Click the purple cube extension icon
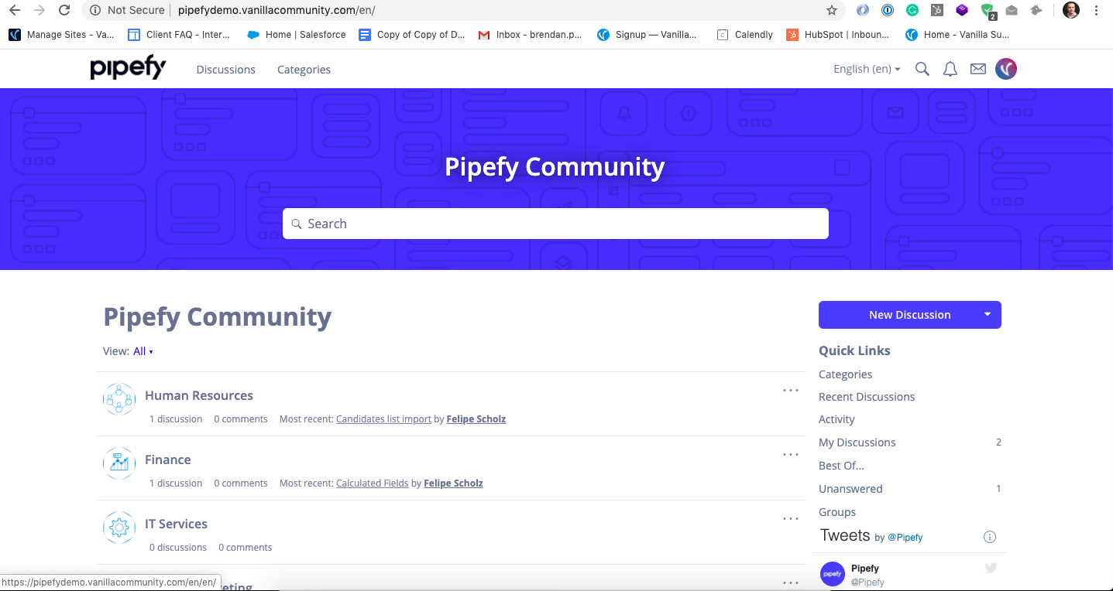Viewport: 1113px width, 591px height. pos(962,10)
